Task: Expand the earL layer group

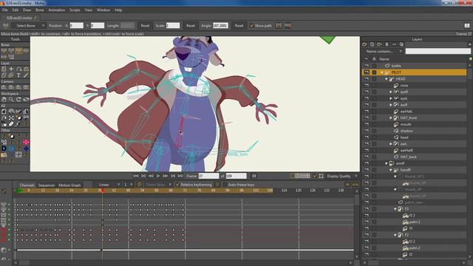Action: (x=391, y=144)
